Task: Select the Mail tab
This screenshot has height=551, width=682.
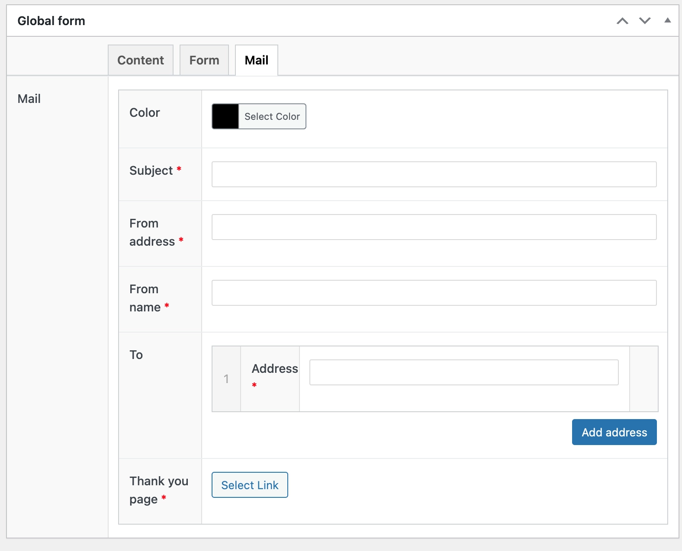Action: (x=257, y=60)
